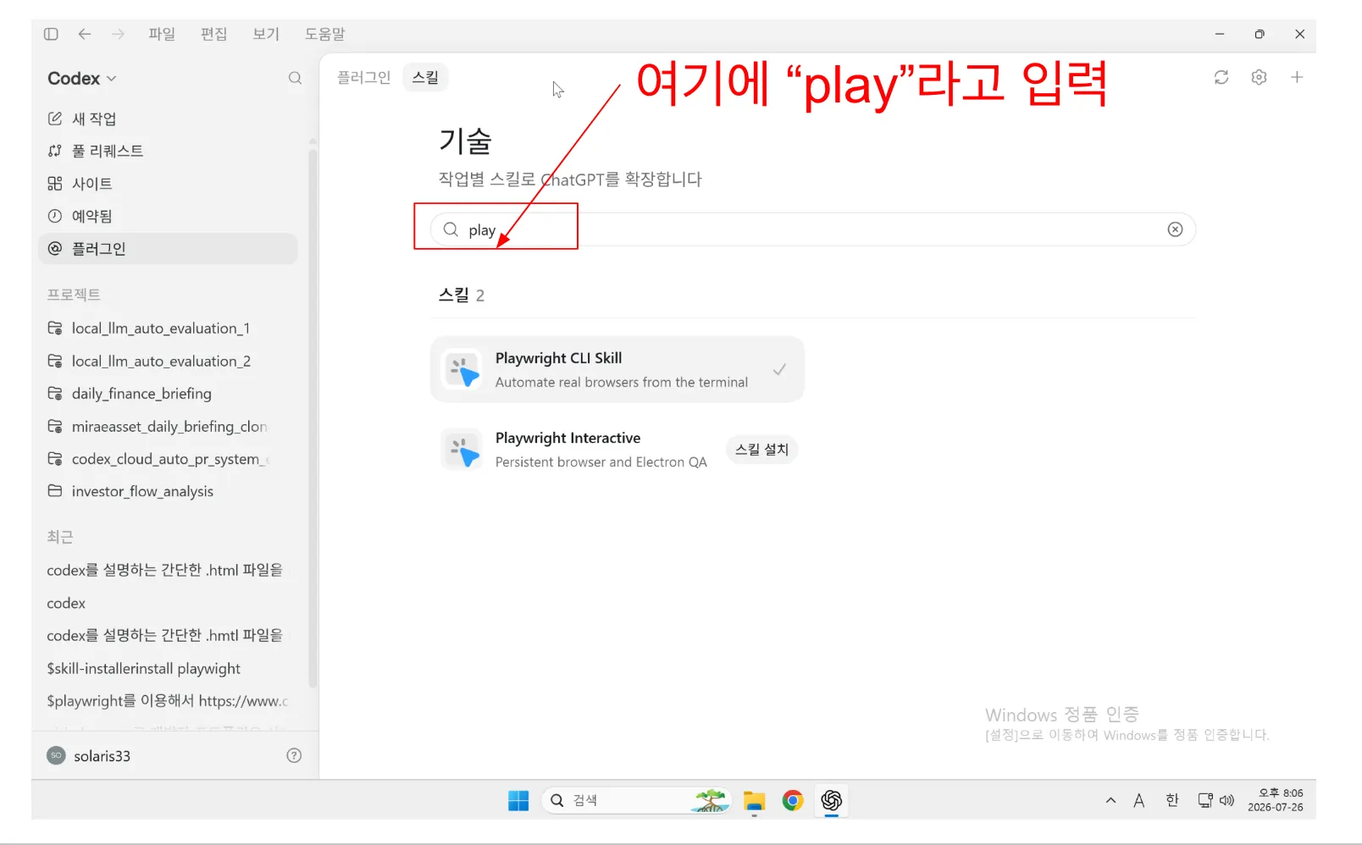Open Playwright Interactive title

click(567, 438)
